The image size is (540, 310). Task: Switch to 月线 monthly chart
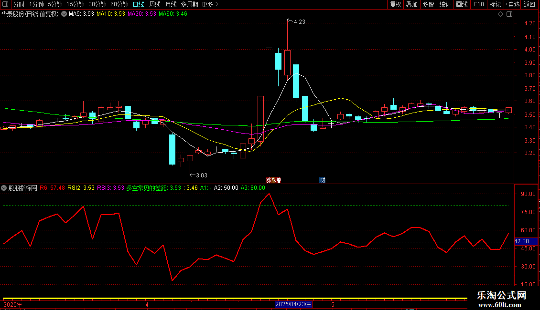pos(171,4)
